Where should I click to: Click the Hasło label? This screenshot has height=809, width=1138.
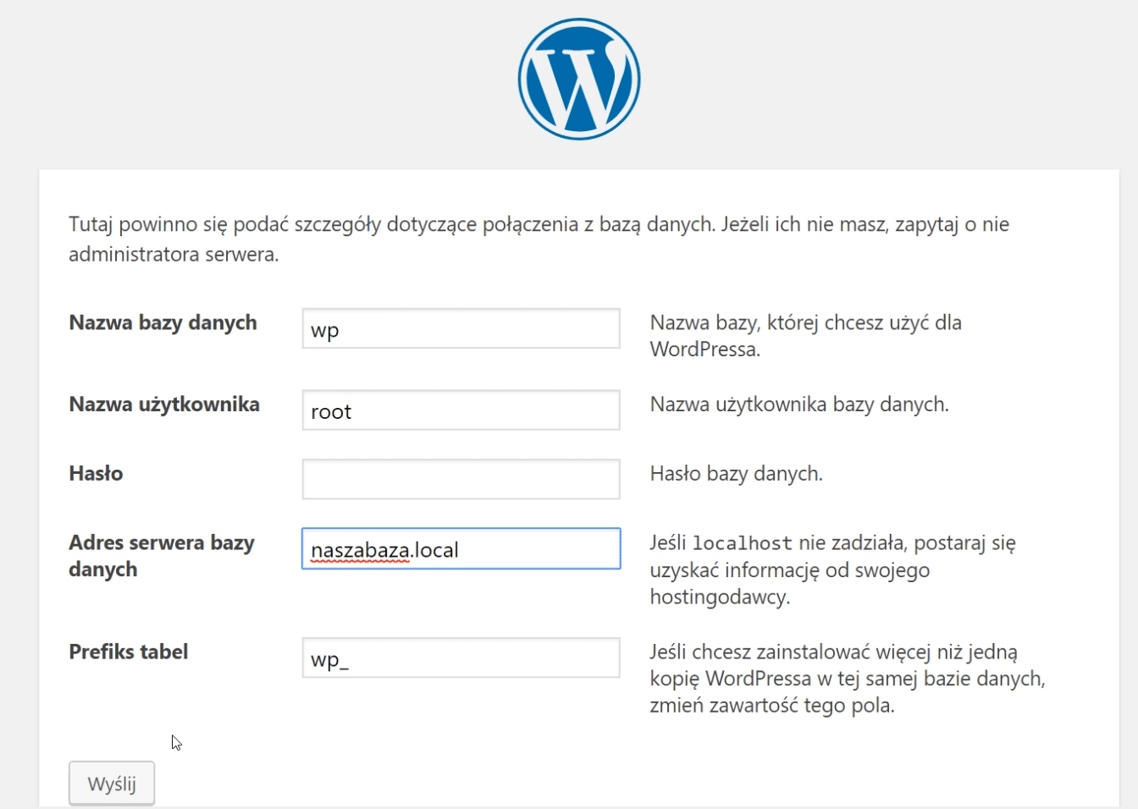(96, 473)
